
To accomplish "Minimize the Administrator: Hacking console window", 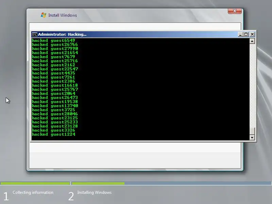I will click(240, 34).
